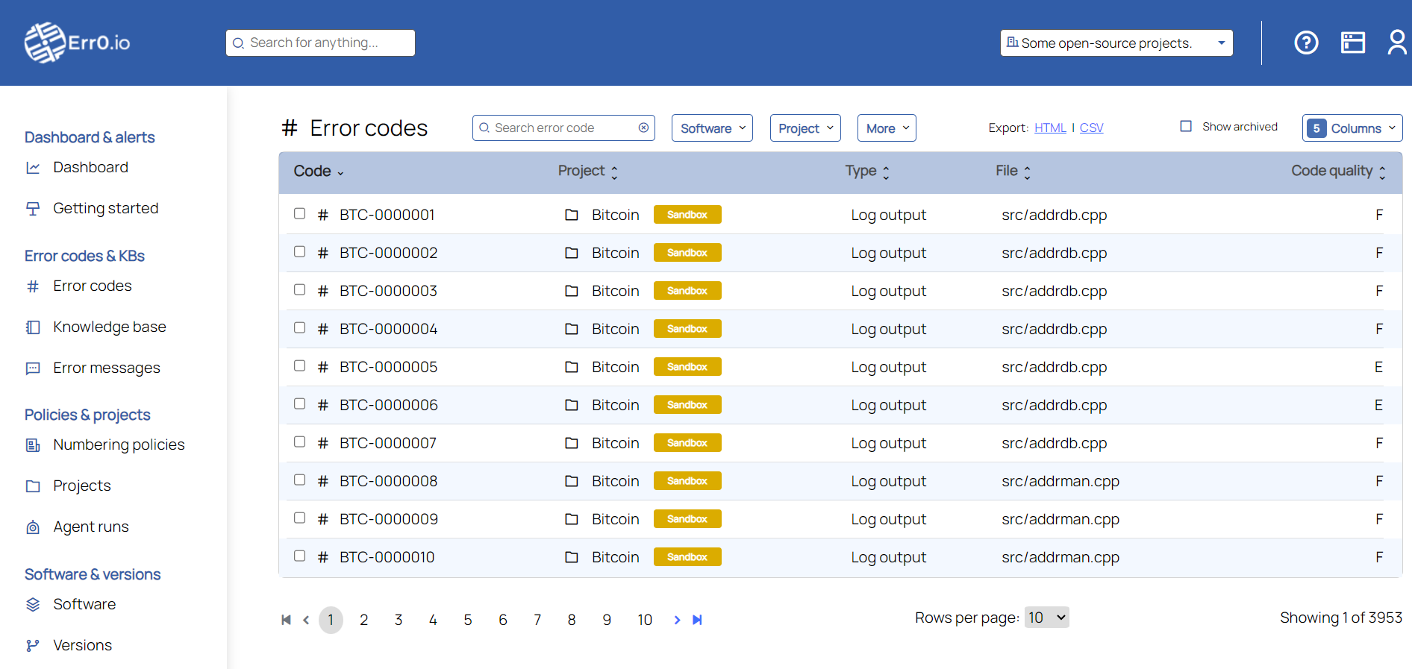Export the table as CSV

pos(1091,128)
